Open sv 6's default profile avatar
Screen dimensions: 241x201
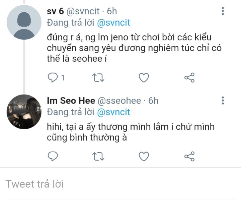point(24,22)
